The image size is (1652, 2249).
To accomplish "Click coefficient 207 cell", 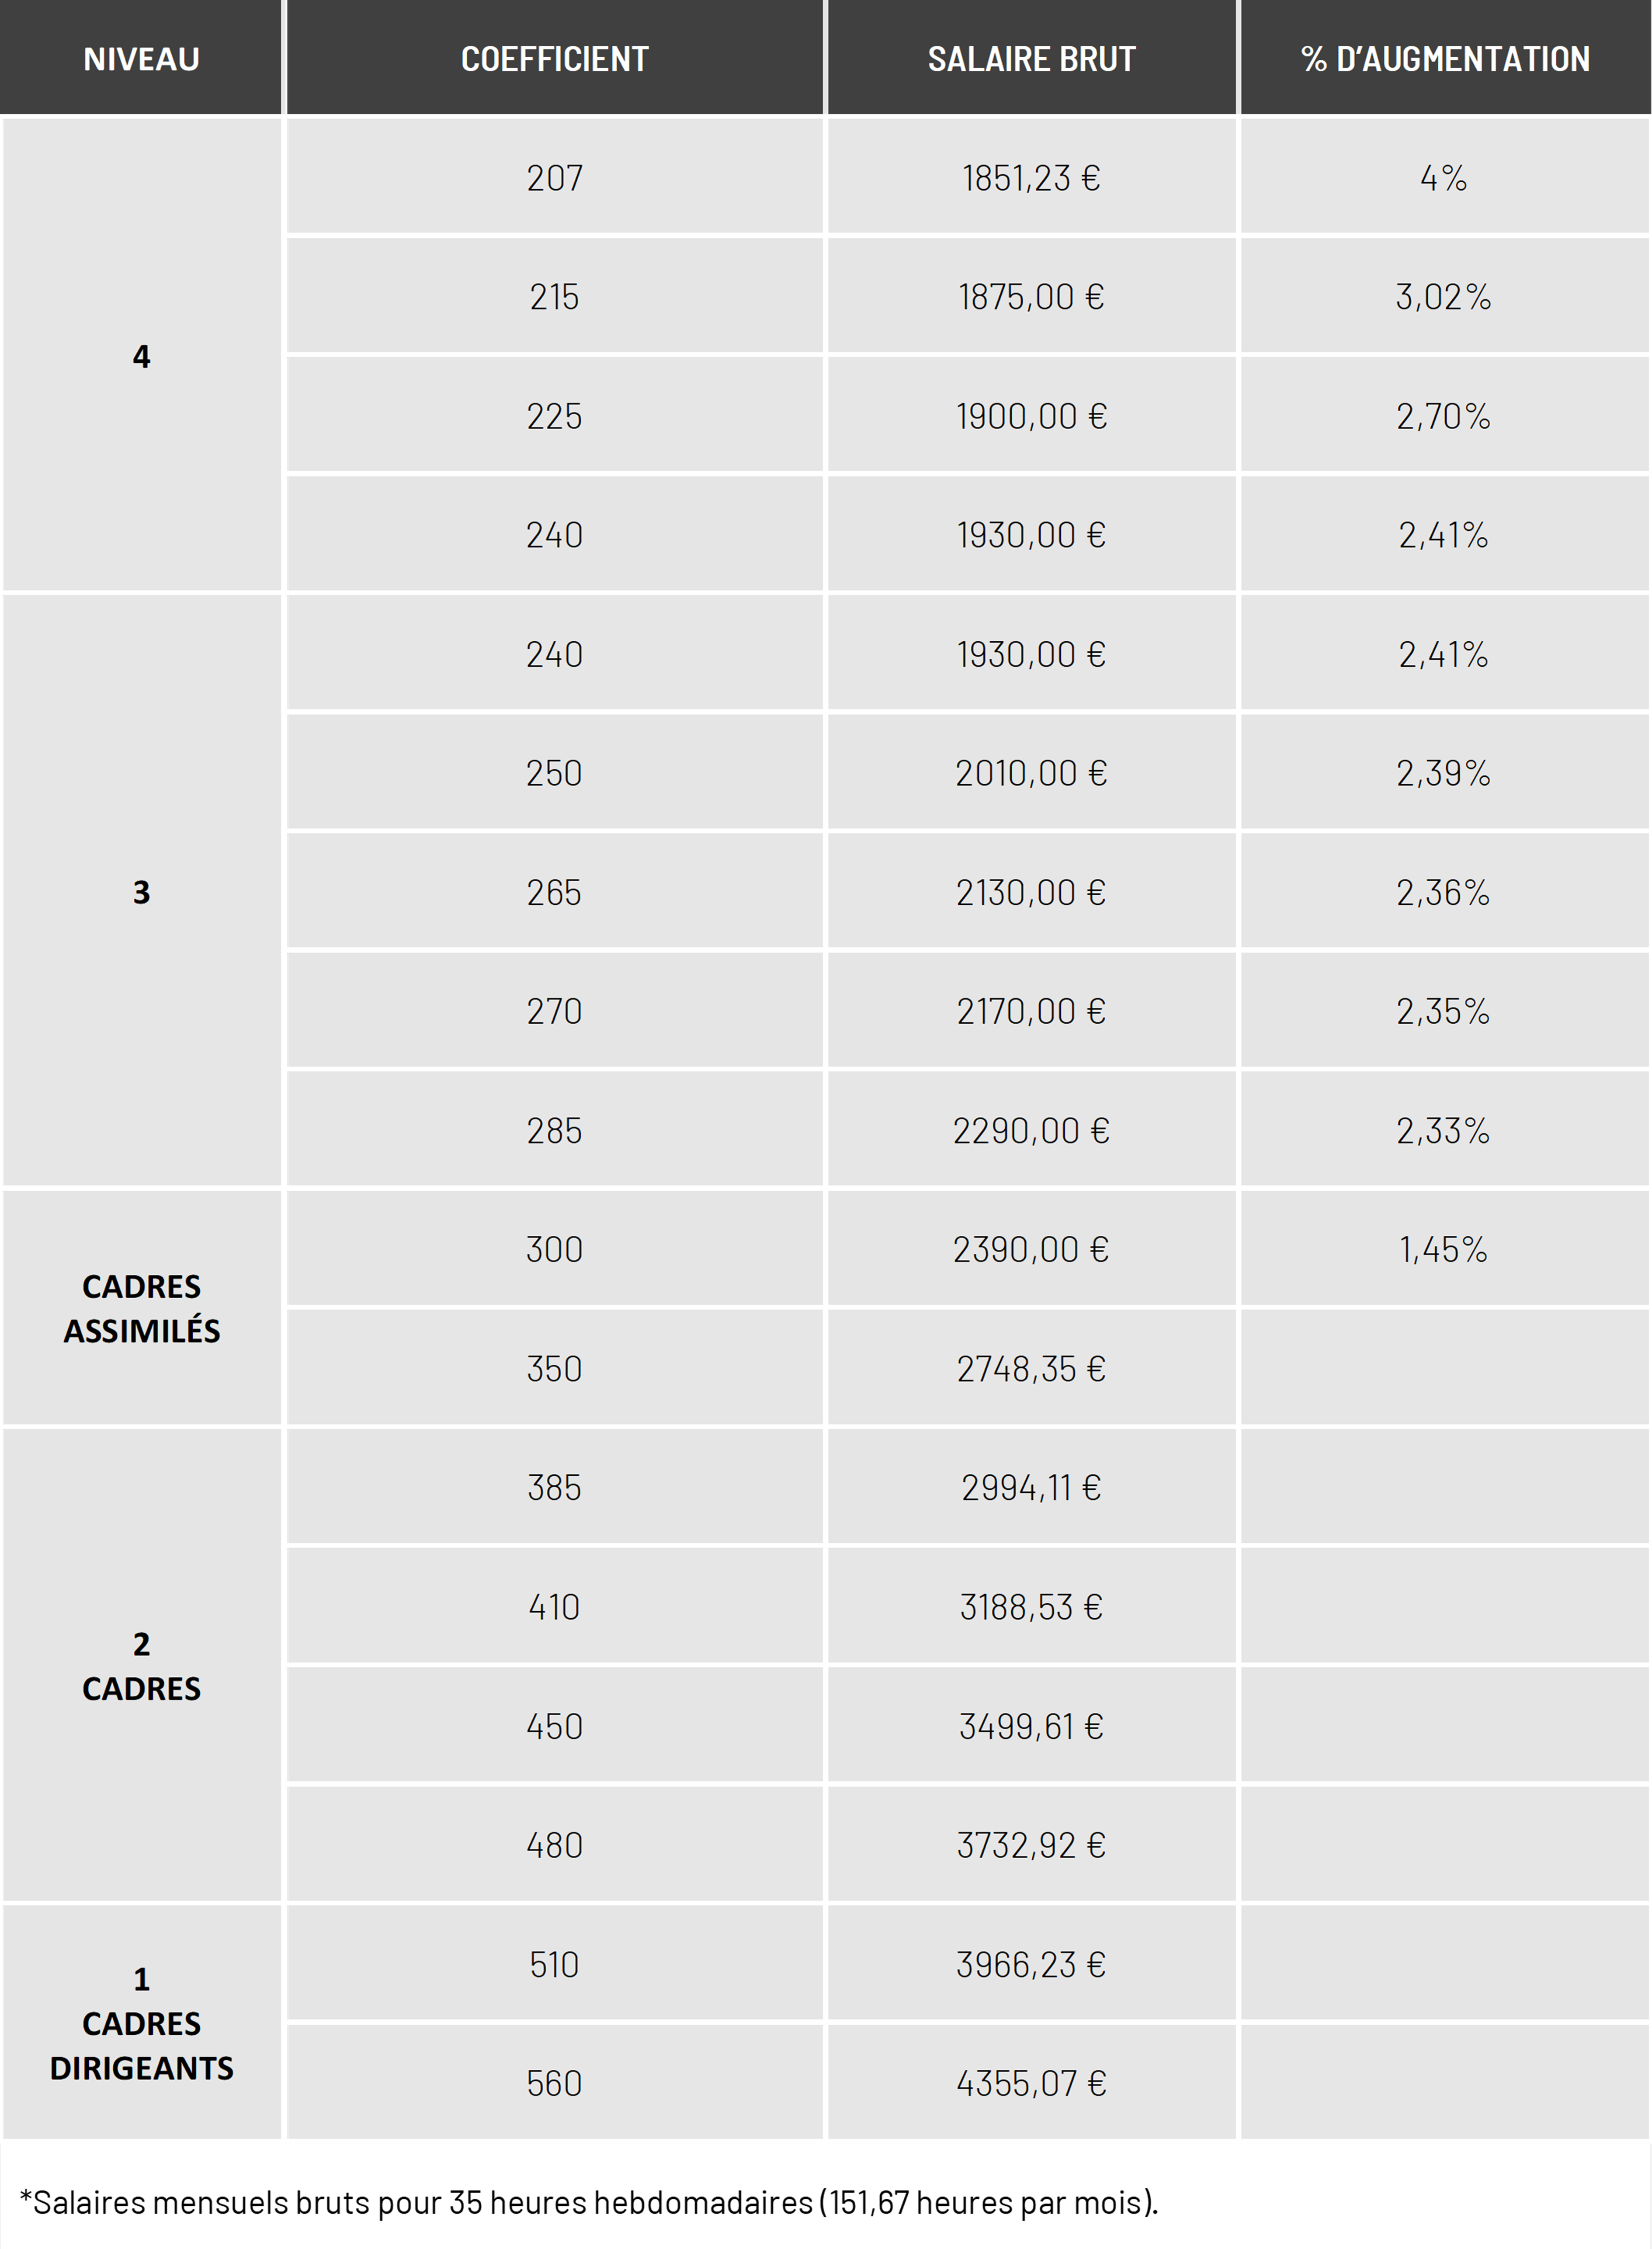I will tap(555, 177).
